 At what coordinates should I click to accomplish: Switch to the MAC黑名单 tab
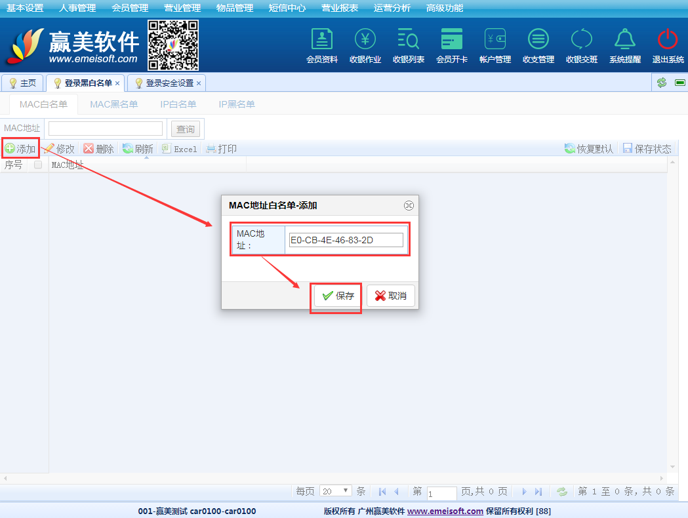click(x=114, y=104)
